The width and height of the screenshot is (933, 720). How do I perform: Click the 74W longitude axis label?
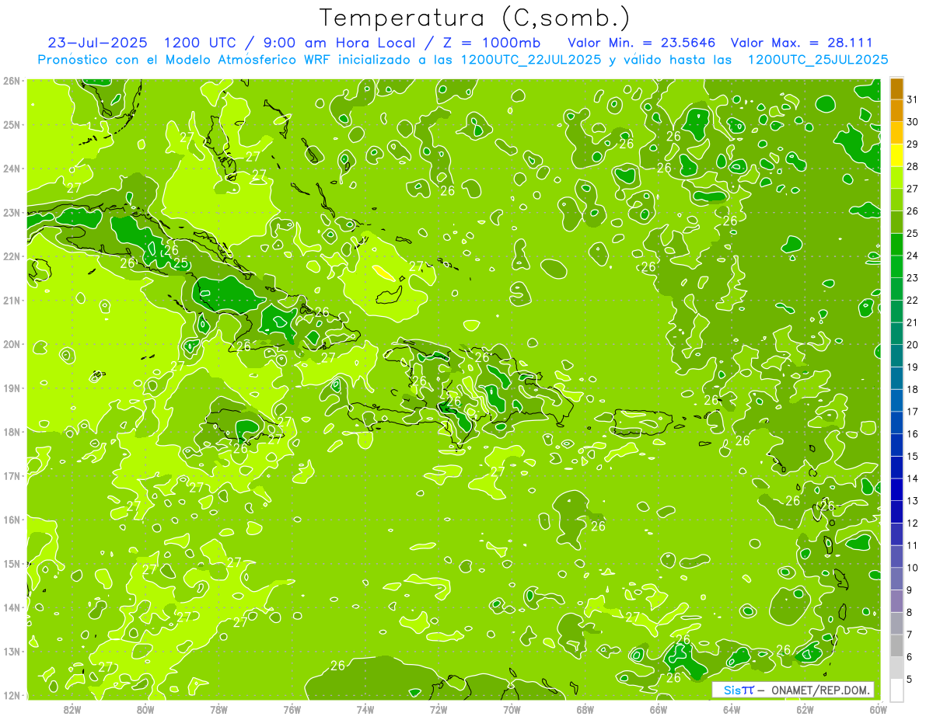[x=365, y=709]
